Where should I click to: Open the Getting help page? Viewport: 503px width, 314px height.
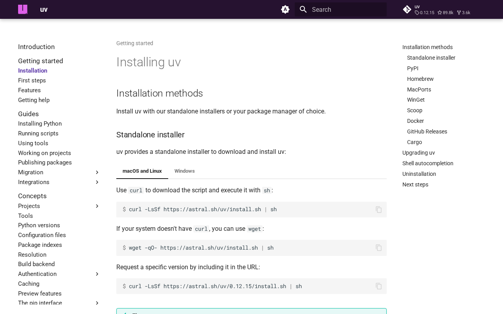[x=34, y=100]
